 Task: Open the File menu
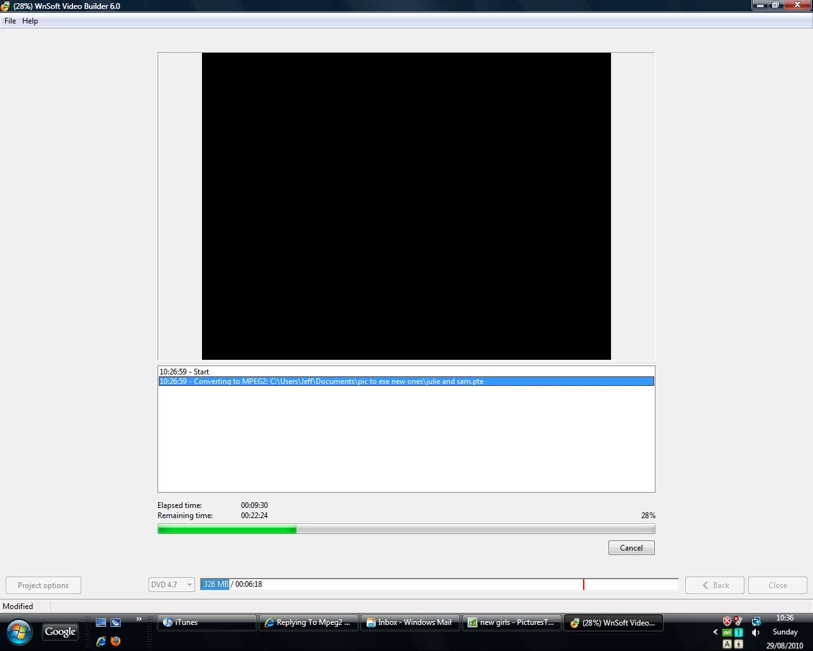pos(10,21)
